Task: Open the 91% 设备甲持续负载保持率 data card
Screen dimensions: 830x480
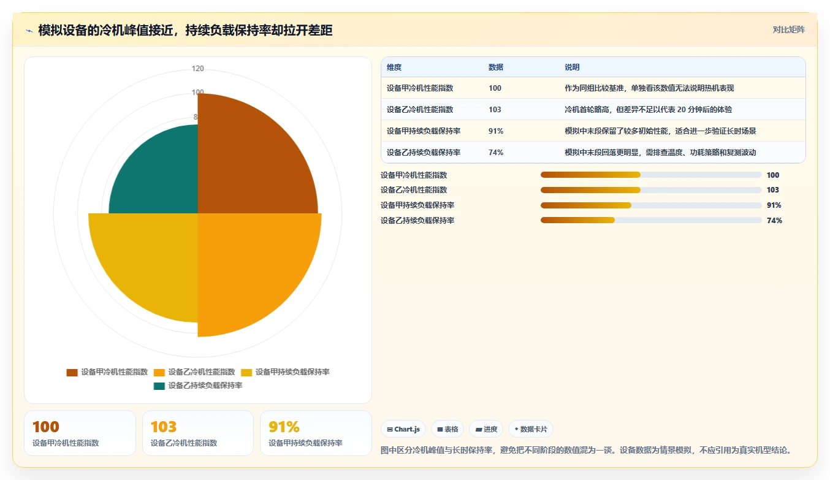Action: click(x=316, y=433)
